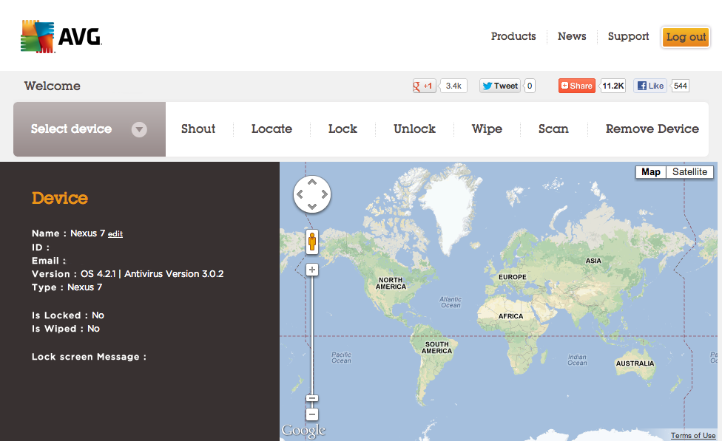Pan the map up with the arrow
This screenshot has width=722, height=441.
point(312,182)
